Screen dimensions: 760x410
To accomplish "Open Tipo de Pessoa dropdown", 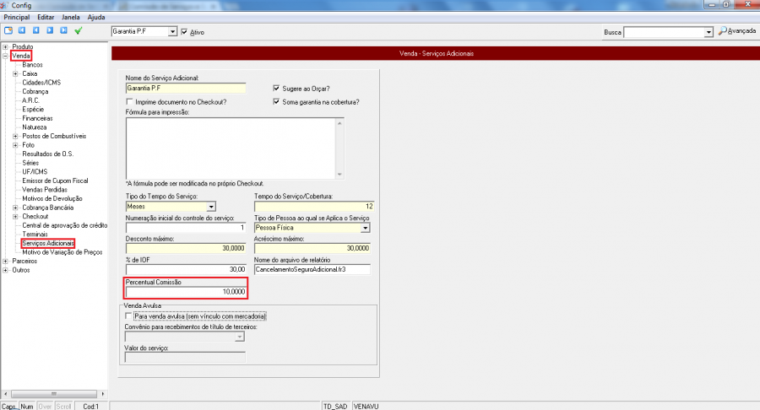I will point(366,228).
